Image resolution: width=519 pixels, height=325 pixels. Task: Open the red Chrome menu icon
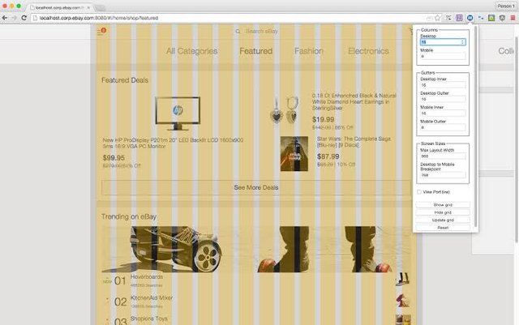pos(513,18)
